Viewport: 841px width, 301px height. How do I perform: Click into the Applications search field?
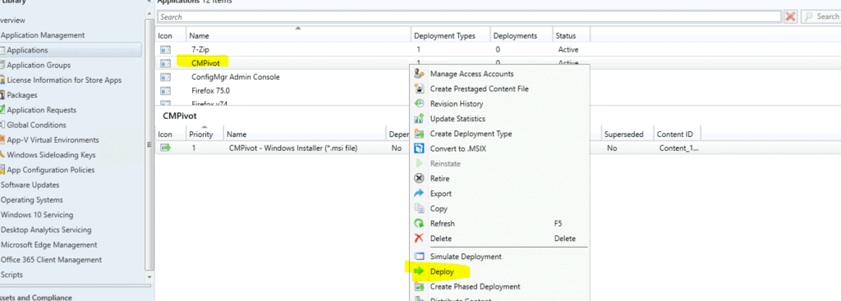tap(469, 16)
